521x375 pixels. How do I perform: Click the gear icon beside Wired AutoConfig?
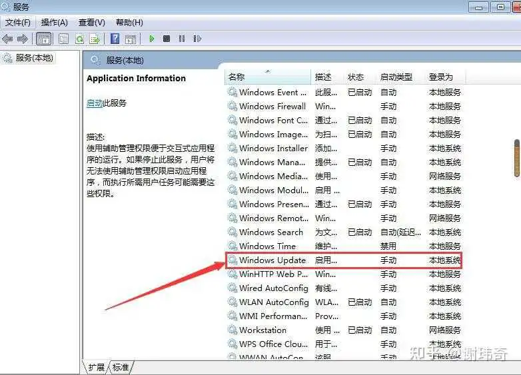point(233,288)
